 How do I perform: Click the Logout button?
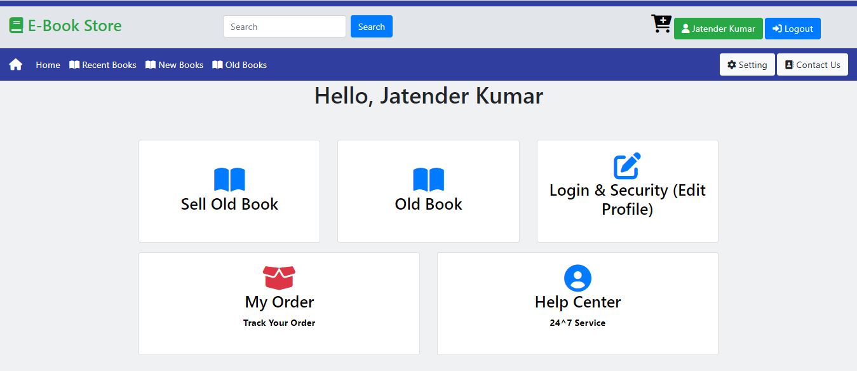pos(792,28)
